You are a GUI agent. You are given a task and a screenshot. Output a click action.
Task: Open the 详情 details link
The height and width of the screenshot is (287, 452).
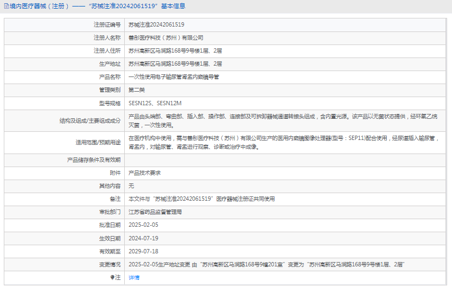click(134, 277)
